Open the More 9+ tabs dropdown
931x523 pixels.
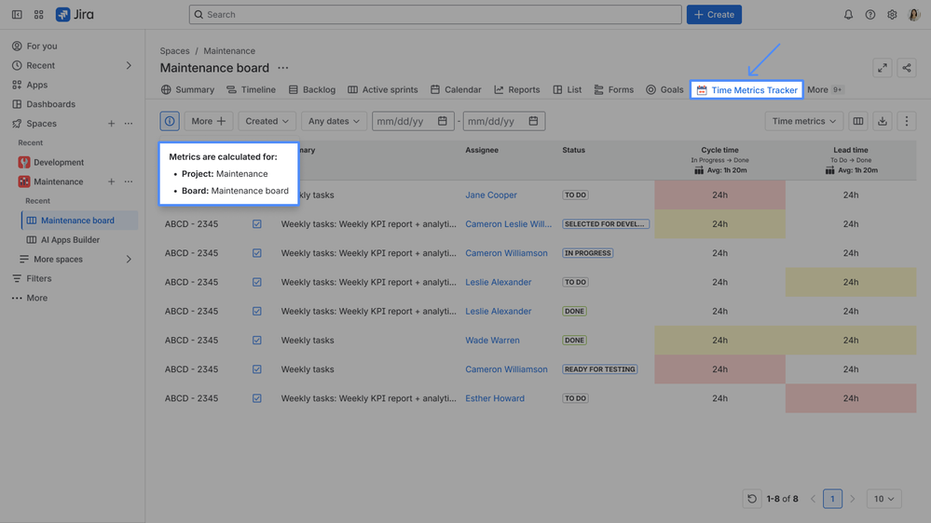(x=825, y=89)
